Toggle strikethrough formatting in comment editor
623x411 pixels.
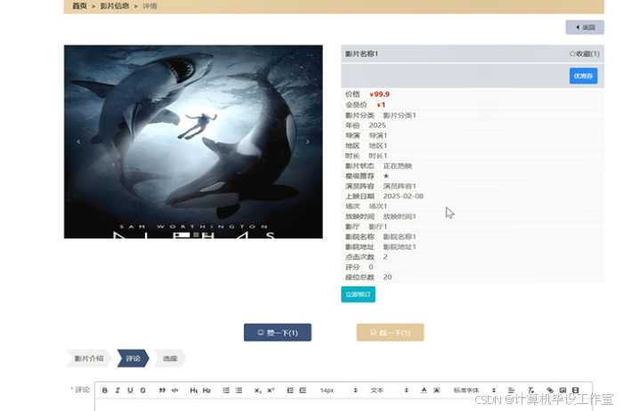143,391
